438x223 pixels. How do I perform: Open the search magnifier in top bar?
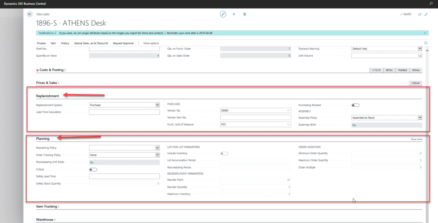431,3
